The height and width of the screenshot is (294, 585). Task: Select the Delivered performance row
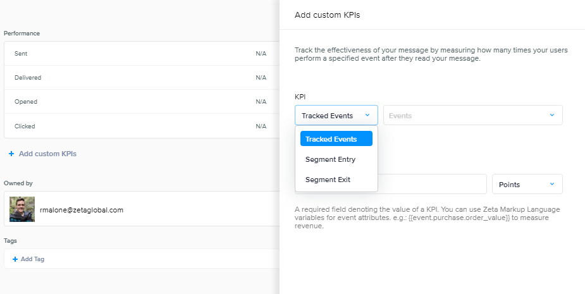point(139,78)
